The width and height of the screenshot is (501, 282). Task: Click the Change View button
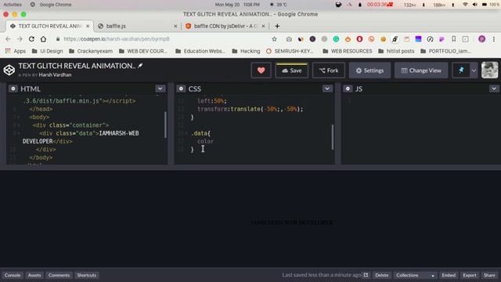pos(421,70)
